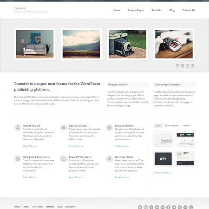This screenshot has height=209, width=209.
Task: Click the 'Transfer is a super neat theme' headline
Action: (57, 86)
